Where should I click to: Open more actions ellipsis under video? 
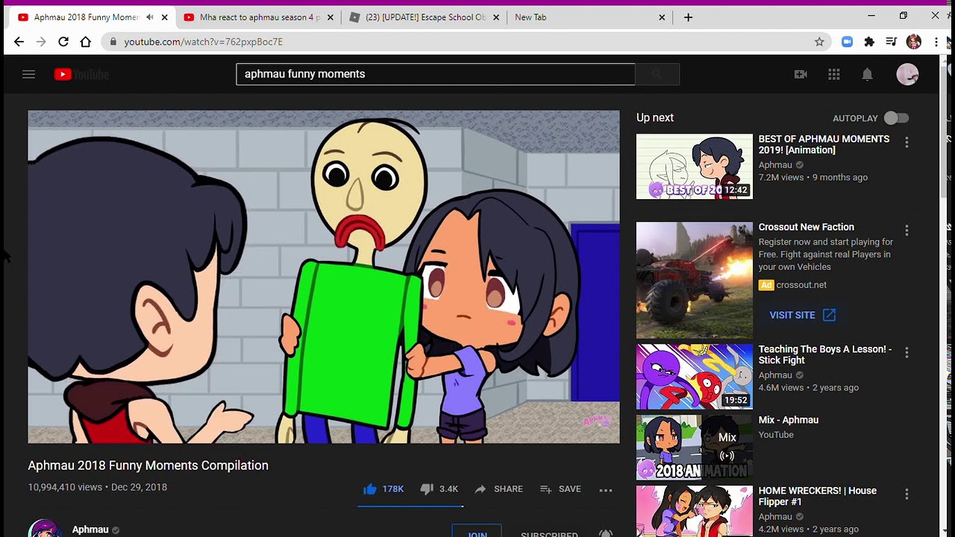(x=606, y=490)
